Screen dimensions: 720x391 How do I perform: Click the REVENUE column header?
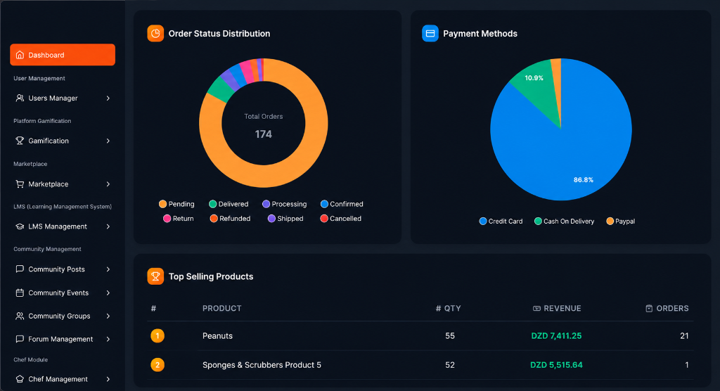tap(557, 308)
